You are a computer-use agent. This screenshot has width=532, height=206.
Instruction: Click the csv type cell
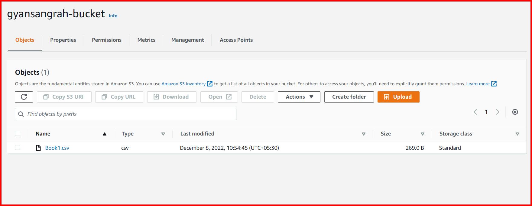pos(125,148)
